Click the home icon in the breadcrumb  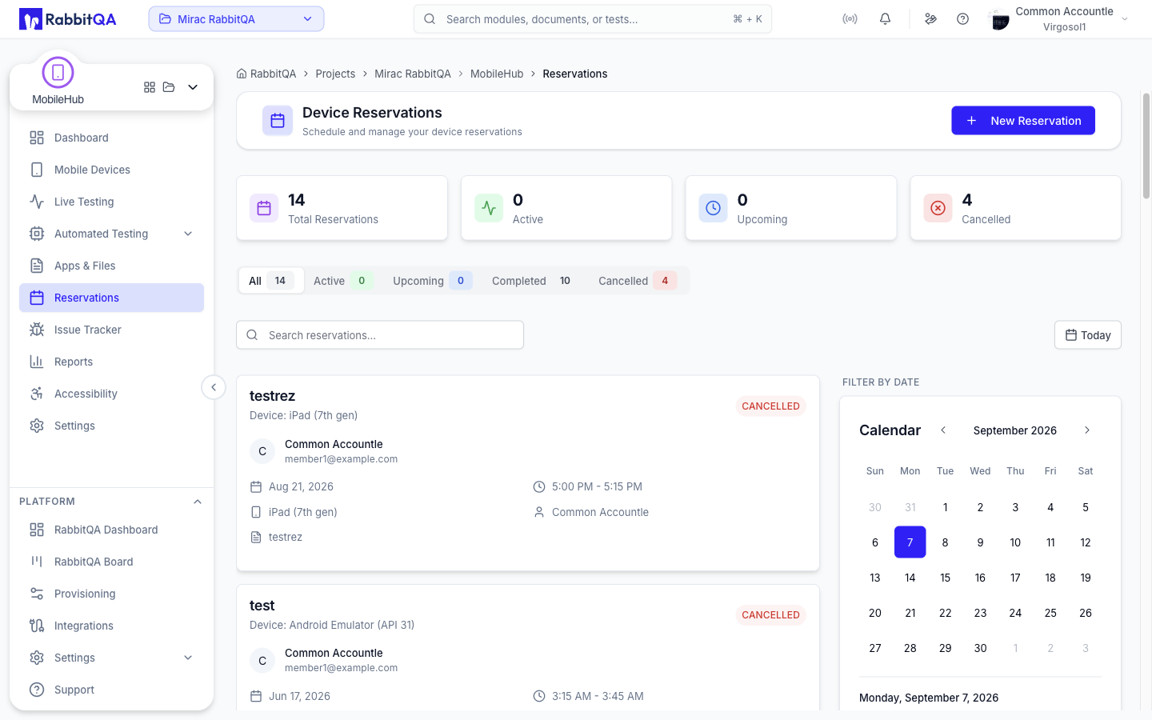242,74
